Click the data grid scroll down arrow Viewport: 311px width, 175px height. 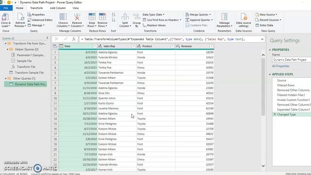[x=263, y=166]
